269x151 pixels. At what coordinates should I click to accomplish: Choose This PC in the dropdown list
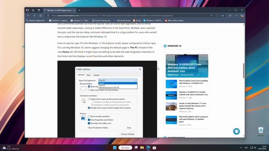coord(118,86)
